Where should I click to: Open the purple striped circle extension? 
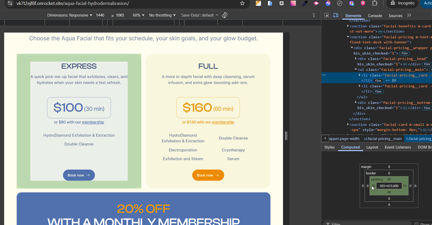[x=328, y=3]
